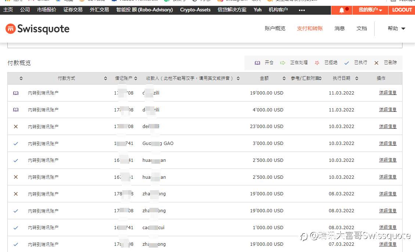
Task: Click the 07.03.2022 date cell
Action: 342,244
